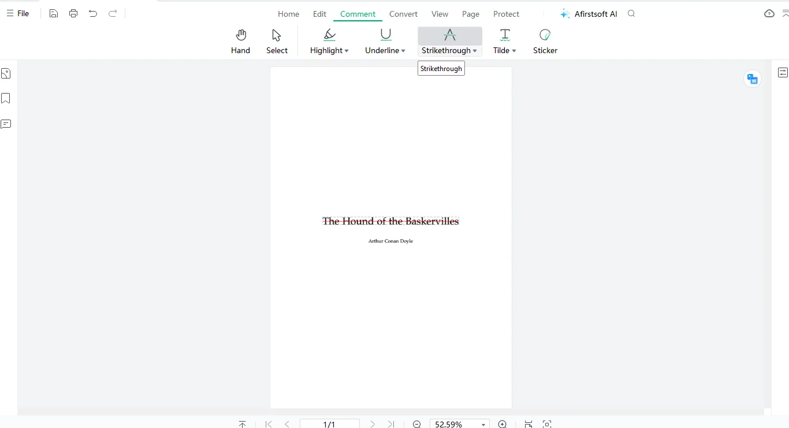Go to next page arrow

coord(373,424)
